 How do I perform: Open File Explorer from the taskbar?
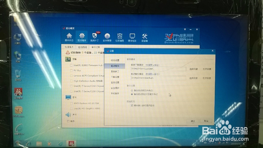39,144
